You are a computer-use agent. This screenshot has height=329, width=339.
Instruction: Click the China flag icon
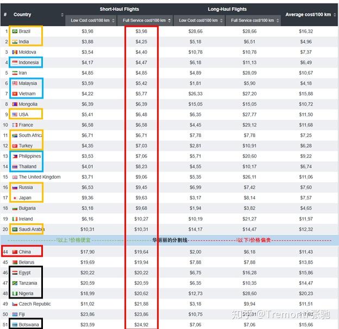15,252
